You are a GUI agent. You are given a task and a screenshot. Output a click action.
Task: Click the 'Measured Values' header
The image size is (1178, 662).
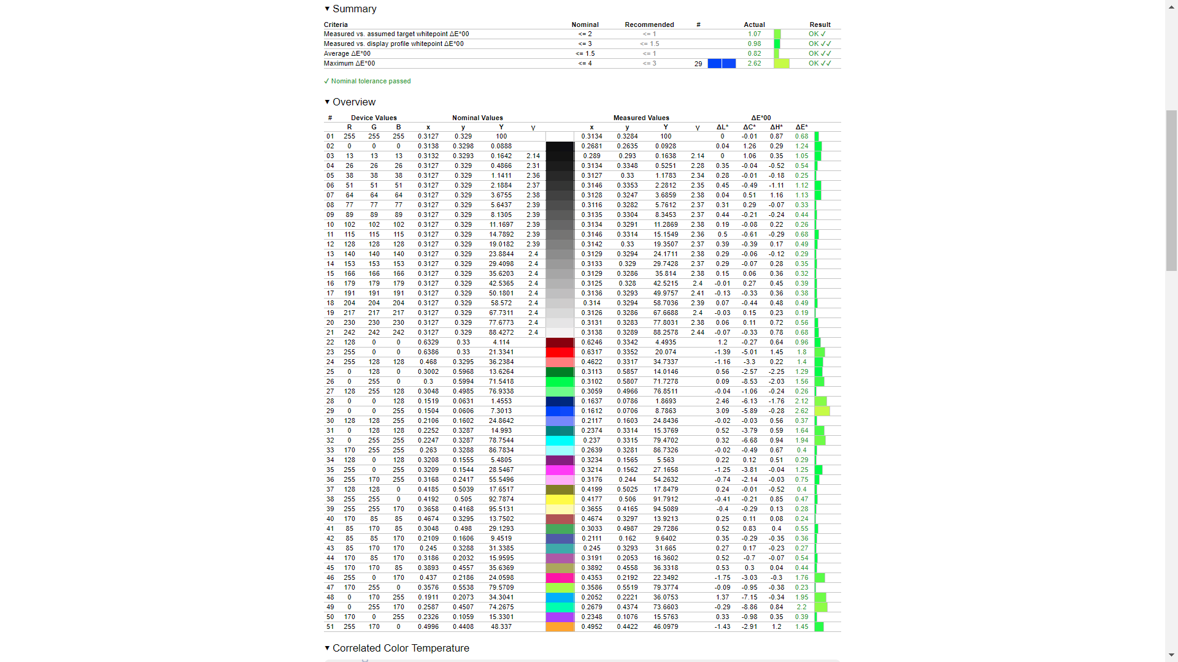641,118
